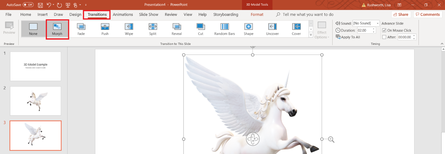Select the Transitions tab

coord(97,14)
